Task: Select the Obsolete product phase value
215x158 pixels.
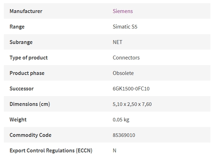Action: 123,73
